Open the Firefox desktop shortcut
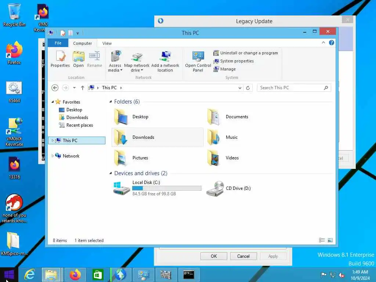Screen dimensions: 376x282 point(14,53)
